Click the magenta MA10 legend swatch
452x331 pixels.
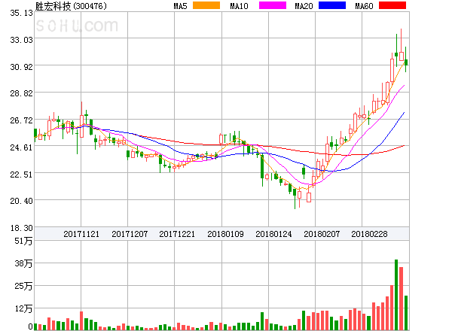tap(273, 5)
